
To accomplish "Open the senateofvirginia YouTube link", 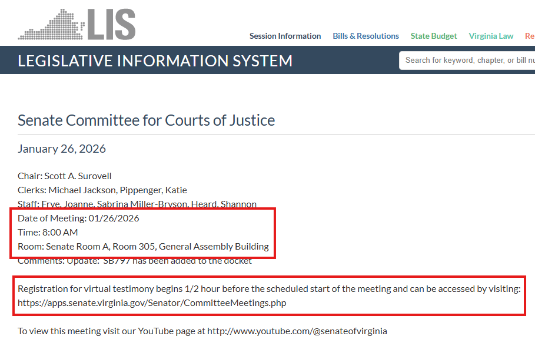I will (297, 331).
